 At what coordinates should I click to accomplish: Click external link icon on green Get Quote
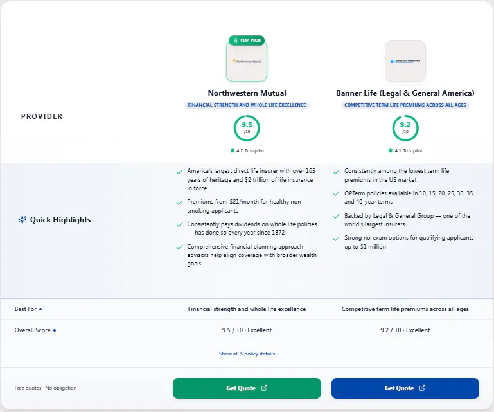click(x=264, y=388)
